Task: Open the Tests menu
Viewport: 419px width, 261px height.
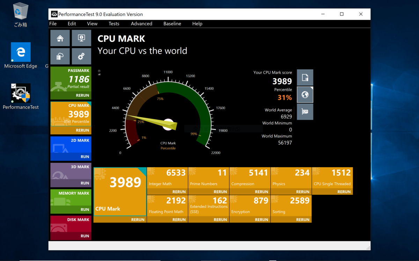Action: coord(114,24)
